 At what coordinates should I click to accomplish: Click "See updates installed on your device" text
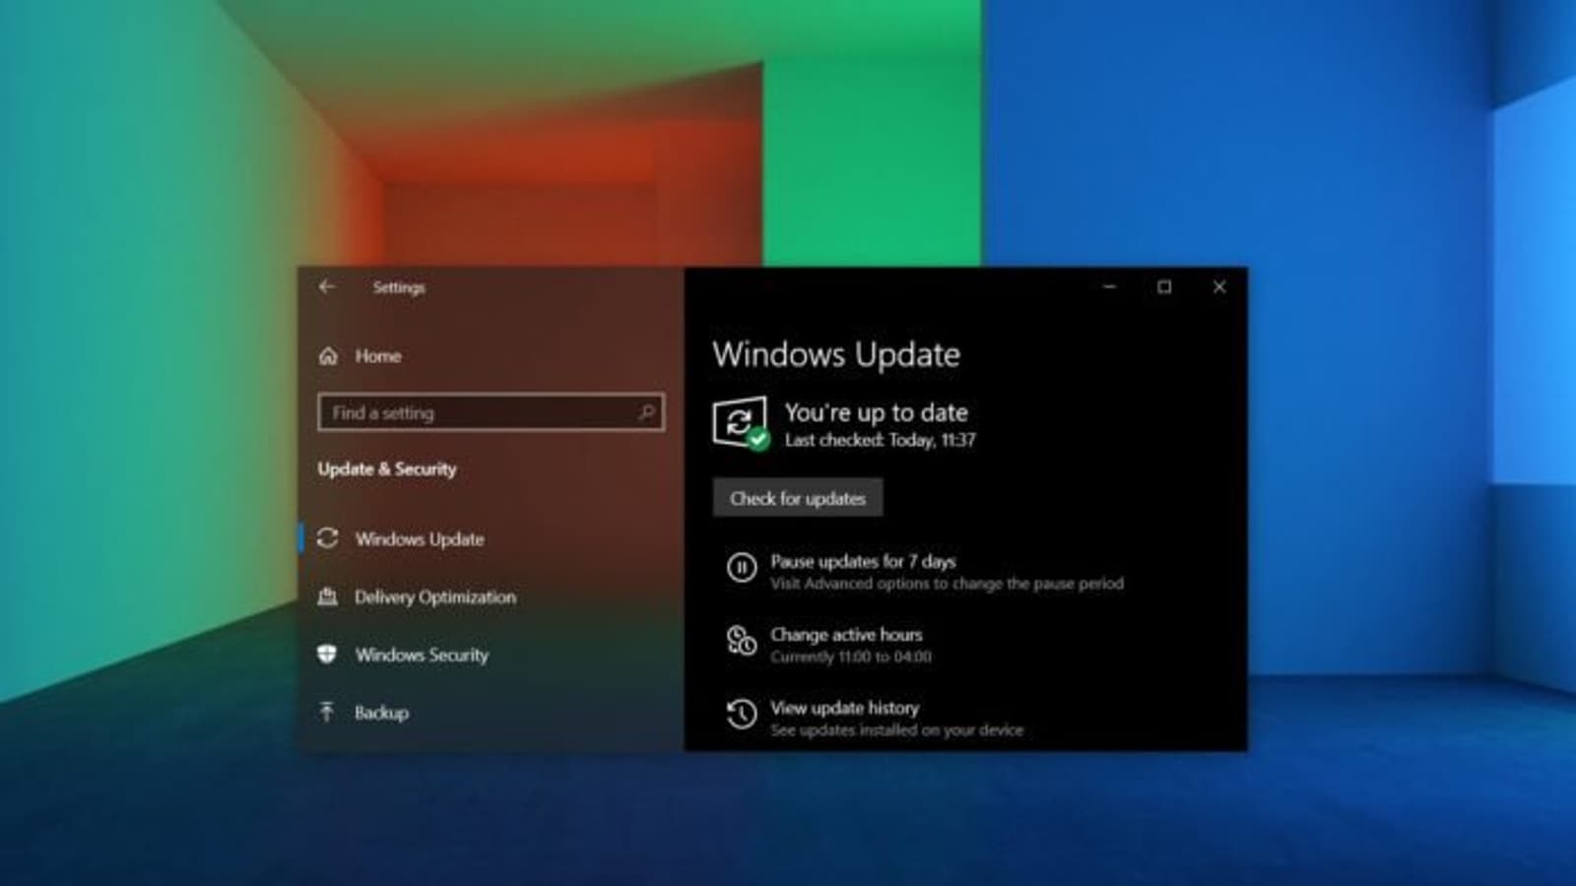[x=896, y=730]
